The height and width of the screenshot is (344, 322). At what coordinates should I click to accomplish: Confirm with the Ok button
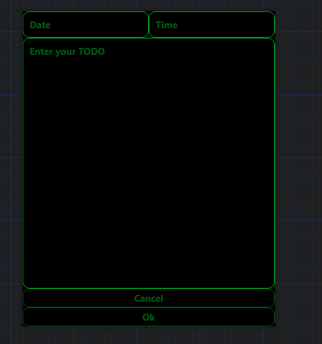(149, 317)
